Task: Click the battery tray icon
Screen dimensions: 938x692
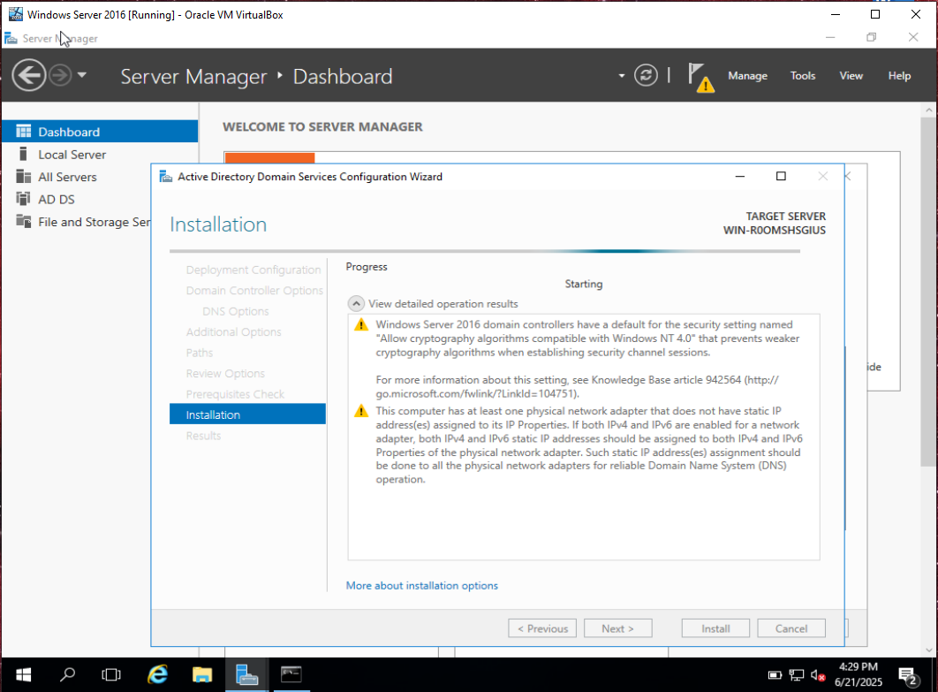Action: click(x=775, y=676)
